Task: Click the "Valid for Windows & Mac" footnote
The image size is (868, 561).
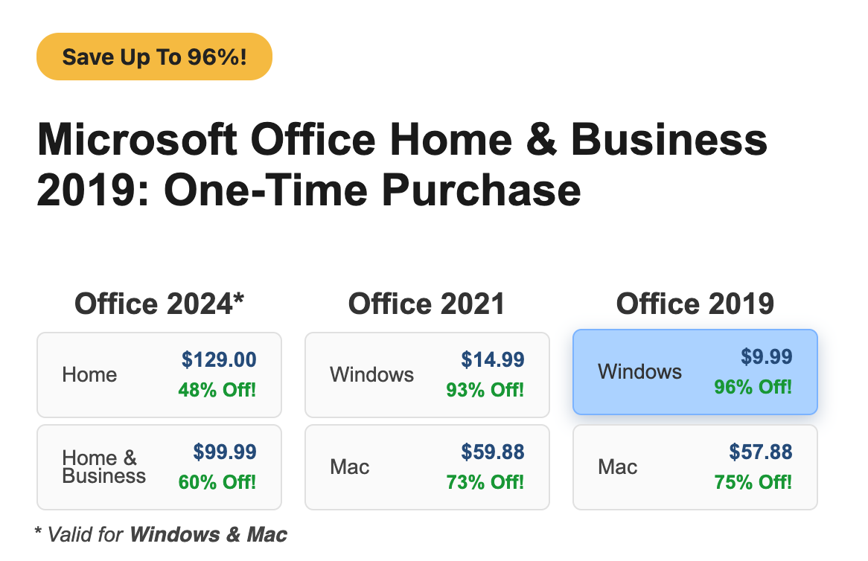Action: (161, 534)
